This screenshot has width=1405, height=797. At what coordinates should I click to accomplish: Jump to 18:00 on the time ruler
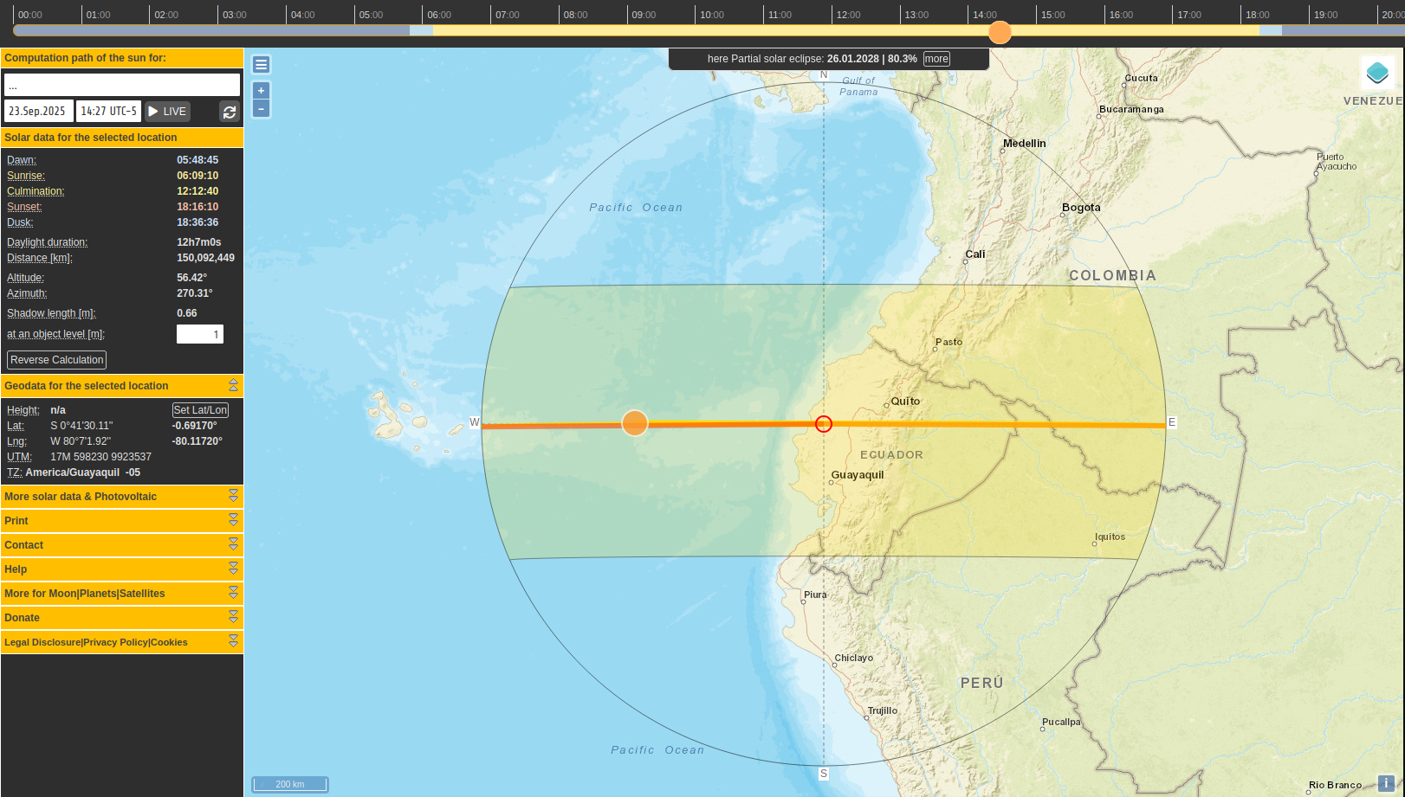[x=1258, y=15]
